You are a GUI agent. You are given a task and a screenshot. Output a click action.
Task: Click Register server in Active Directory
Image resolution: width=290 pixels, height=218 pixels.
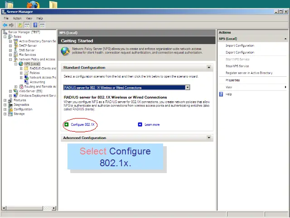tap(249, 73)
